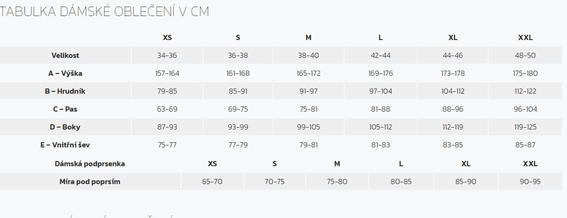The height and width of the screenshot is (218, 567).
Task: Click the 90-95 underbust cell
Action: [x=530, y=182]
